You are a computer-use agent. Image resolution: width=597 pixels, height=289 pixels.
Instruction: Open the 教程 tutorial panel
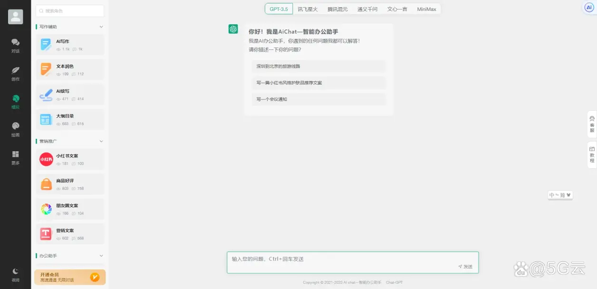[592, 155]
